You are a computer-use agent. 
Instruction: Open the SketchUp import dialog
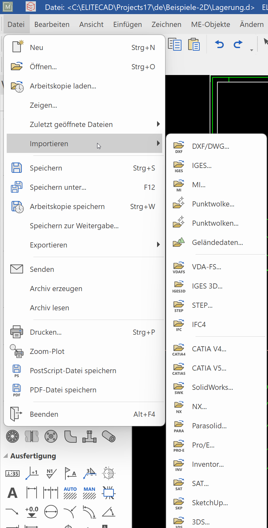[210, 503]
